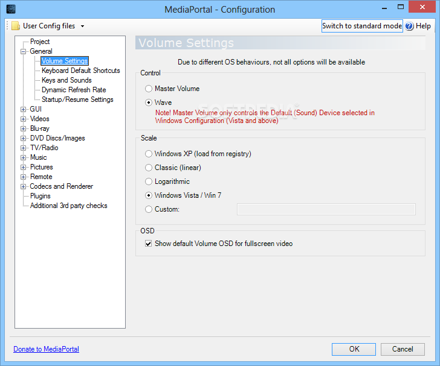
Task: Select the Remote tree label
Action: coord(41,177)
